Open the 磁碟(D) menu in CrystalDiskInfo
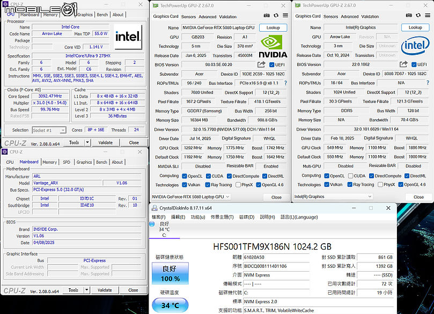The image size is (434, 314). 247,217
